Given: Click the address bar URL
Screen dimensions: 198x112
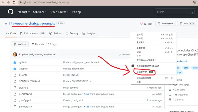Looking at the screenshot, I should pos(47,2).
